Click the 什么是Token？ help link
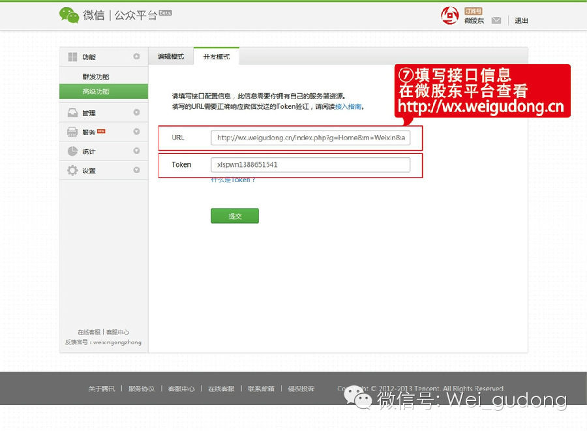Viewport: 587px width, 431px height. click(x=233, y=180)
